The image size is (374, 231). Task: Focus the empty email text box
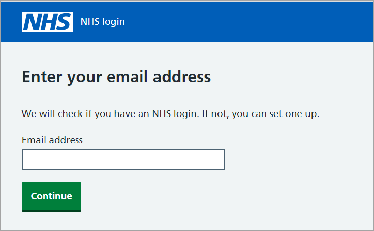123,160
